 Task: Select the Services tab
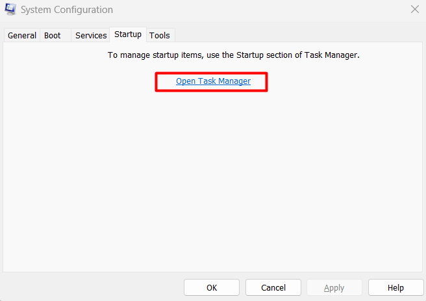click(x=91, y=35)
